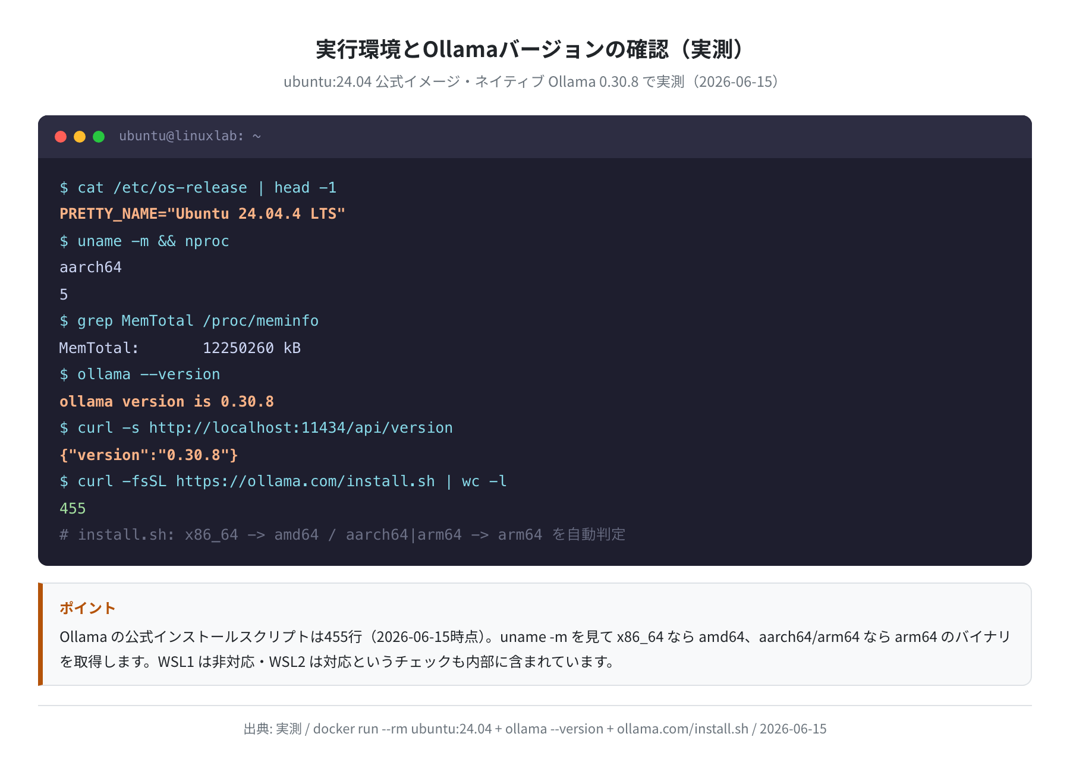This screenshot has height=762, width=1070.
Task: Click the PRETTY_NAME="Ubuntu 24.04.4 LTS" output
Action: point(202,214)
